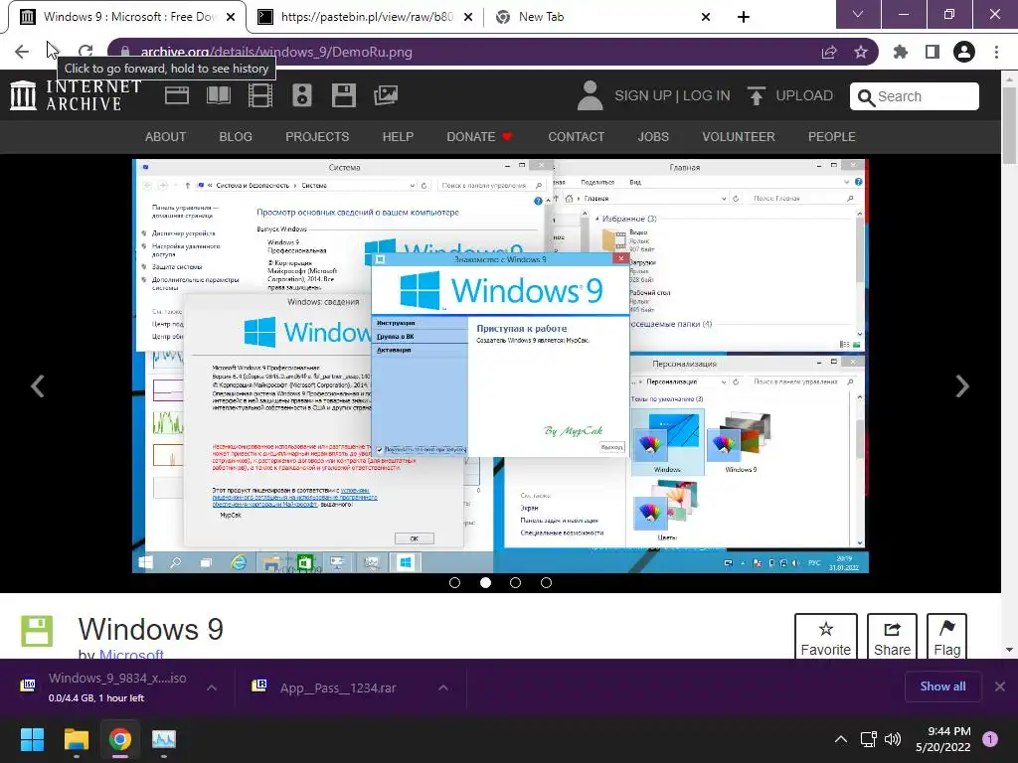Viewport: 1018px width, 763px height.
Task: Open the Audio speaker icon
Action: coord(302,95)
